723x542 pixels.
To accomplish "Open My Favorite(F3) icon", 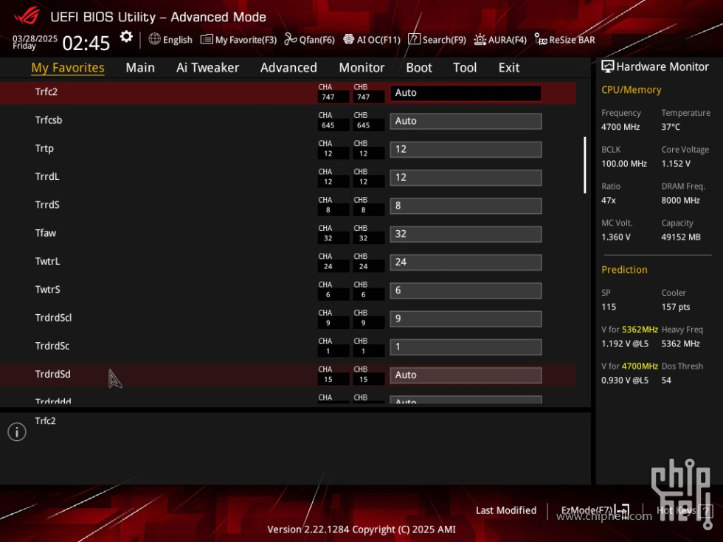I will coord(207,39).
